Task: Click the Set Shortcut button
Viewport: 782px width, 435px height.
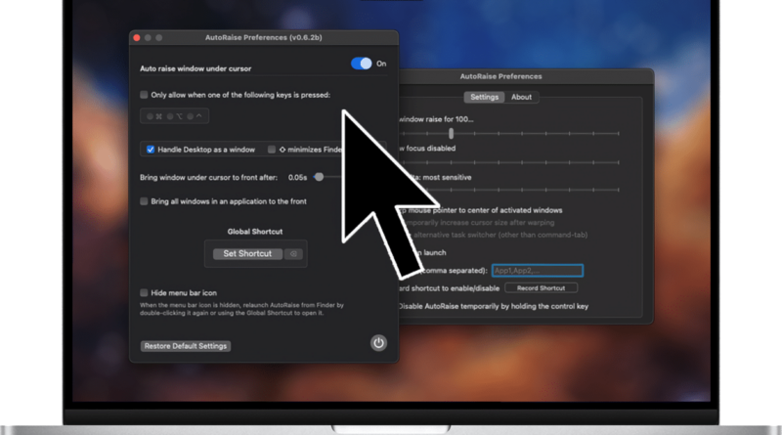Action: click(247, 253)
